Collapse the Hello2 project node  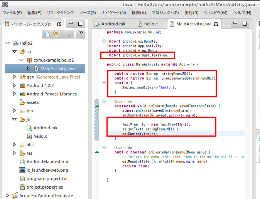7,43
